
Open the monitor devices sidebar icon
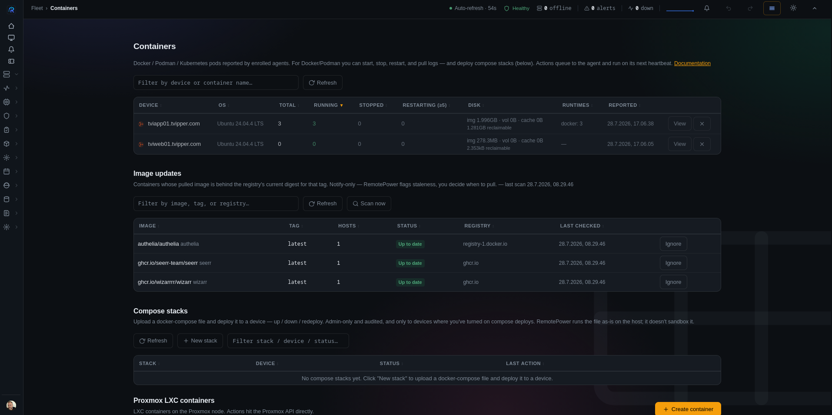pos(11,38)
